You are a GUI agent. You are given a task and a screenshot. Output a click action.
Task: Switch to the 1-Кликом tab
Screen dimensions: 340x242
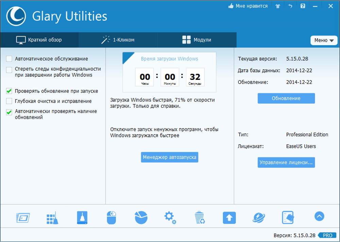(x=118, y=40)
